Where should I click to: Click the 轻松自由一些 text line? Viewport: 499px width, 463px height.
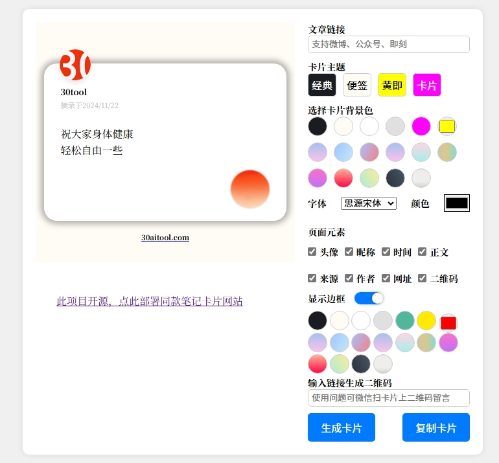(91, 150)
